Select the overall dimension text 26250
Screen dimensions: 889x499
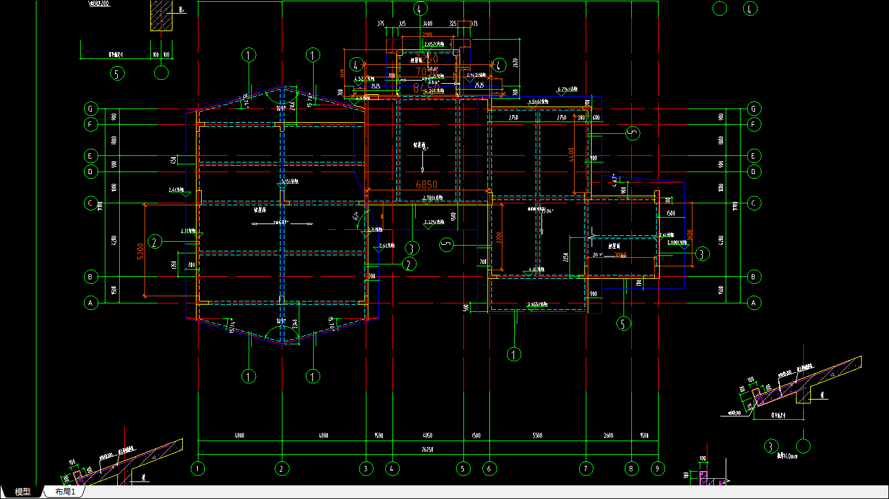[427, 448]
